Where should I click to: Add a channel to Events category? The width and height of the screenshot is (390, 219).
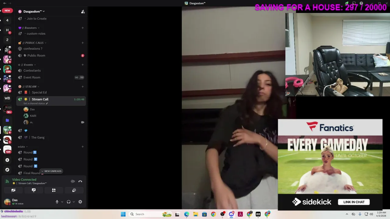83,65
